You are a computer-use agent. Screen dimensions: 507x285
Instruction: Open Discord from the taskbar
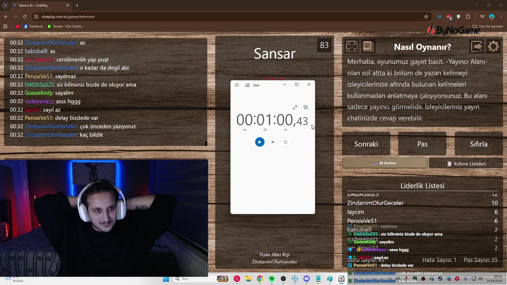tap(306, 279)
